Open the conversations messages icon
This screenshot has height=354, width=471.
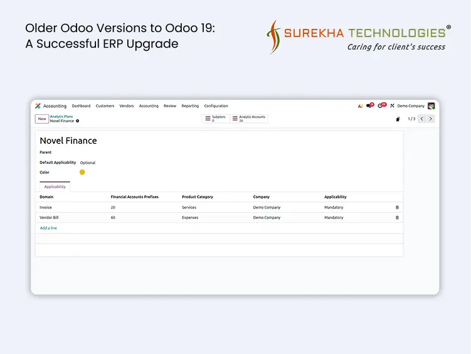point(370,105)
